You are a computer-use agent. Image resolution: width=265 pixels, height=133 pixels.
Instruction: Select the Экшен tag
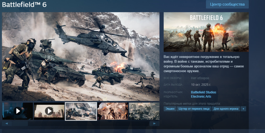click(x=170, y=109)
